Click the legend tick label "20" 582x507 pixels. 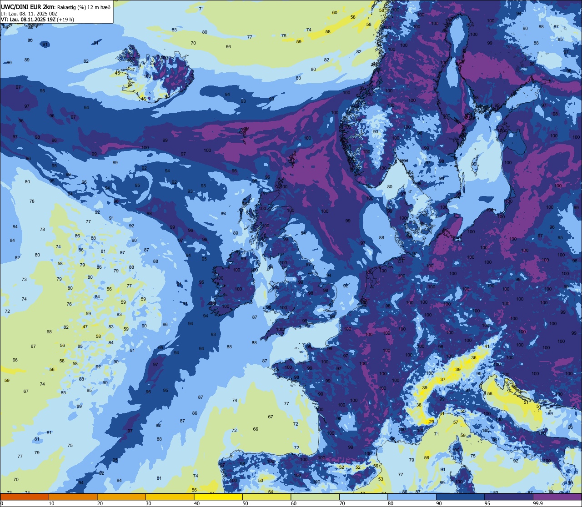(100, 503)
